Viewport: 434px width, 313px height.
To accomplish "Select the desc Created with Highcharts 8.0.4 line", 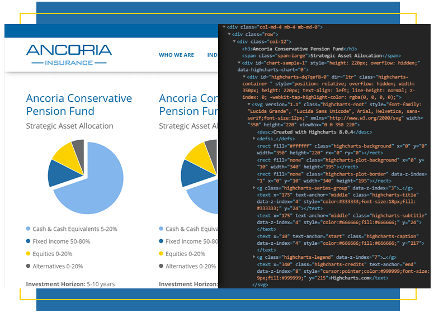I will (314, 132).
